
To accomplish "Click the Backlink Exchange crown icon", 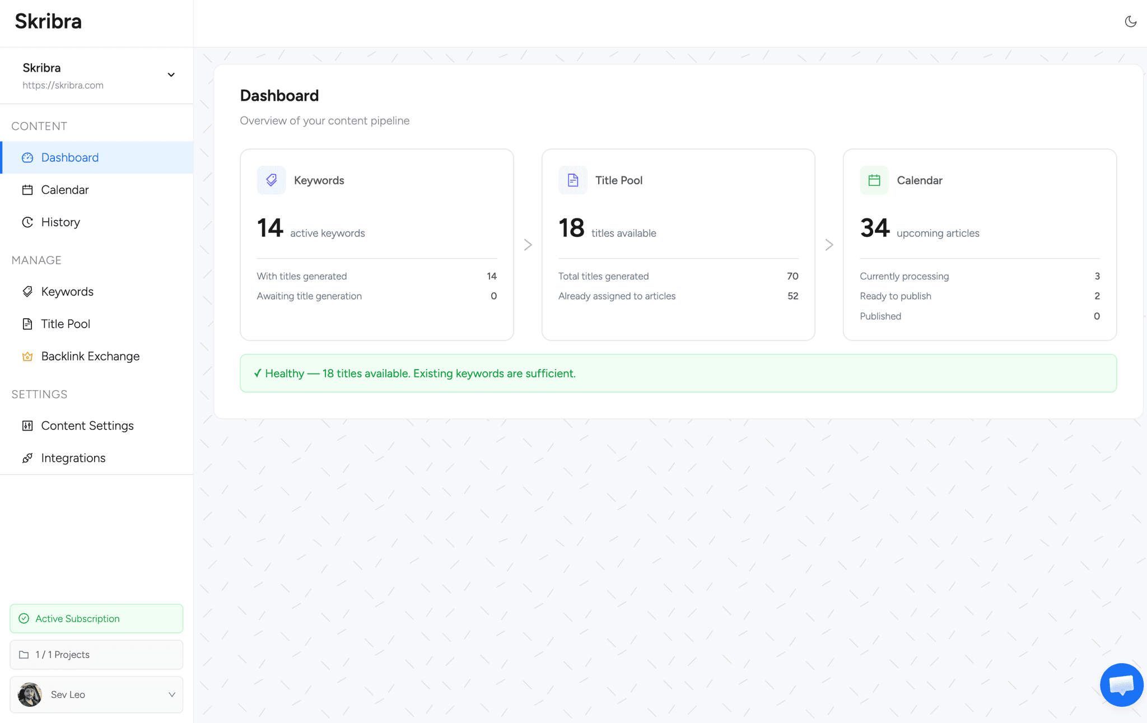I will click(x=27, y=356).
